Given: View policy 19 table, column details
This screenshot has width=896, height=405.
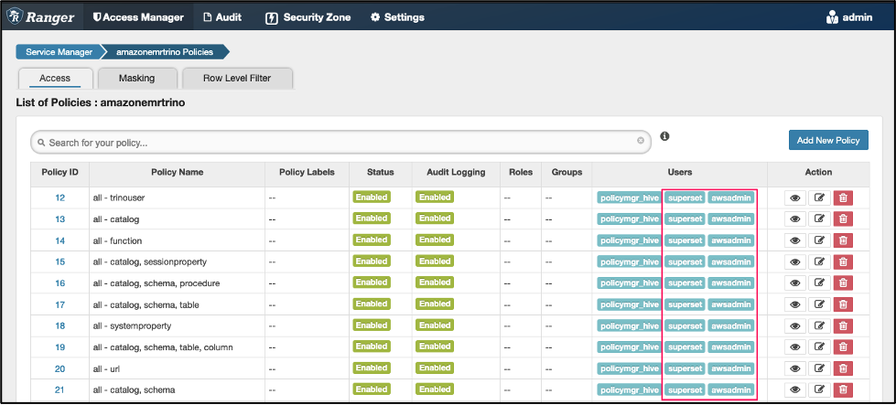Looking at the screenshot, I should click(794, 346).
